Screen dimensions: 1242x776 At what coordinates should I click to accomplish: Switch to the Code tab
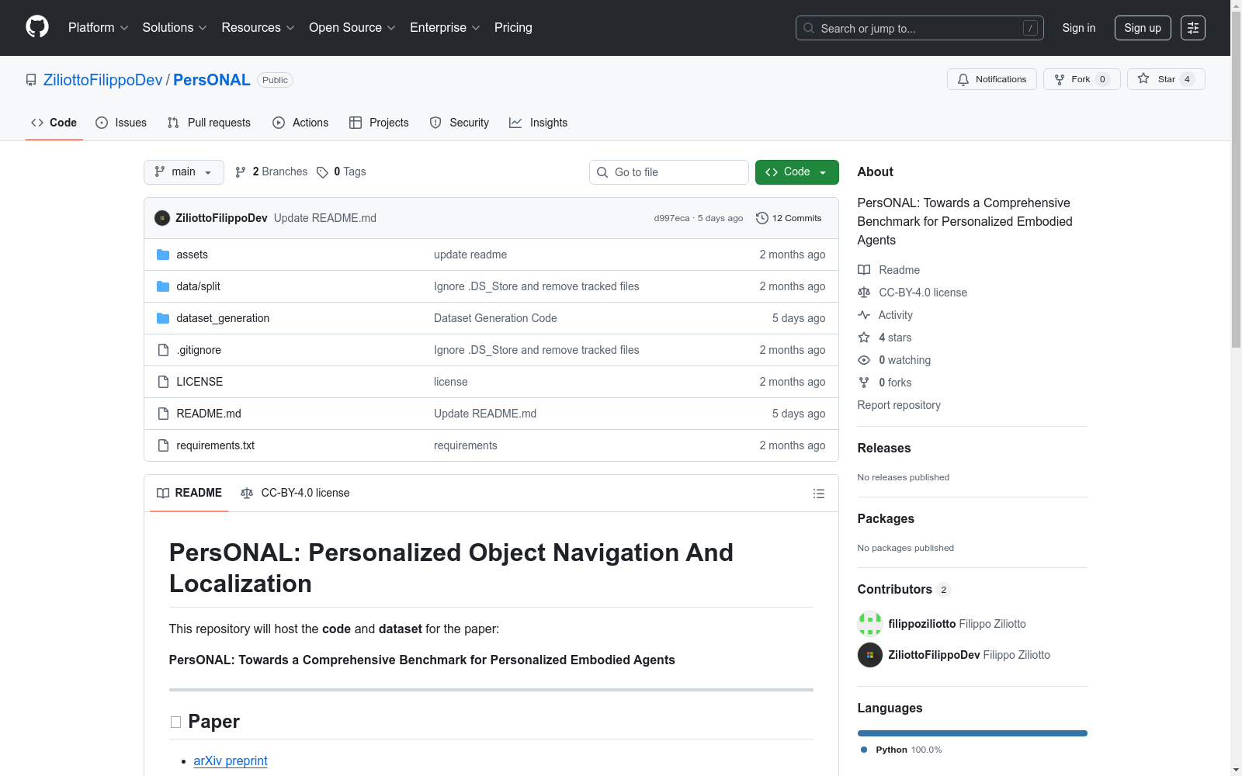pyautogui.click(x=54, y=123)
